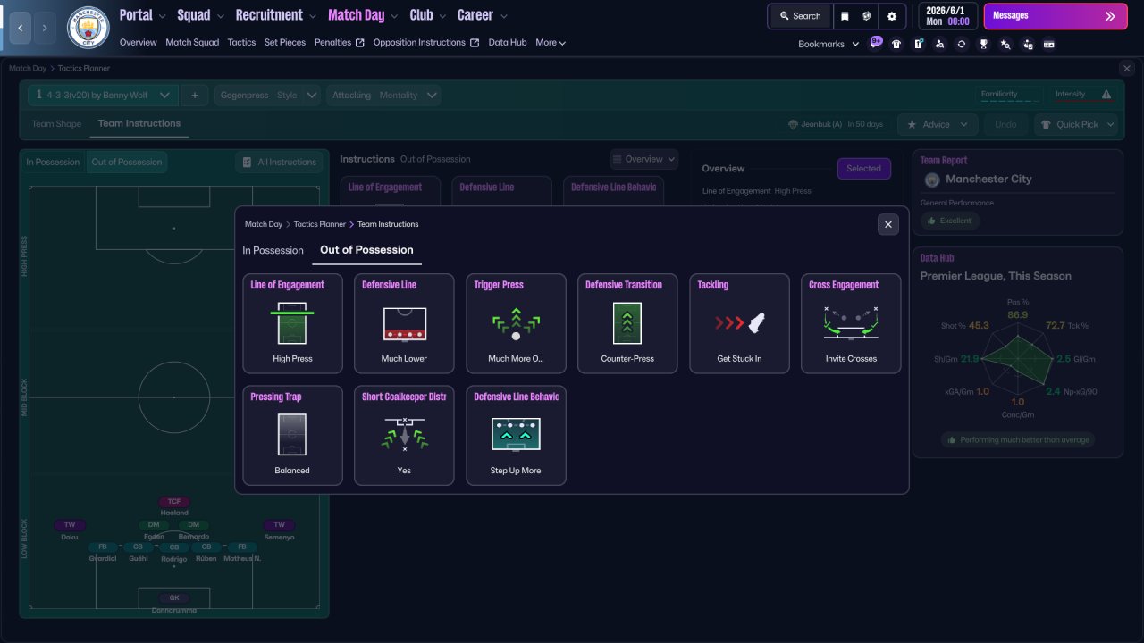The width and height of the screenshot is (1144, 643).
Task: Toggle the All Instructions button
Action: [x=280, y=162]
